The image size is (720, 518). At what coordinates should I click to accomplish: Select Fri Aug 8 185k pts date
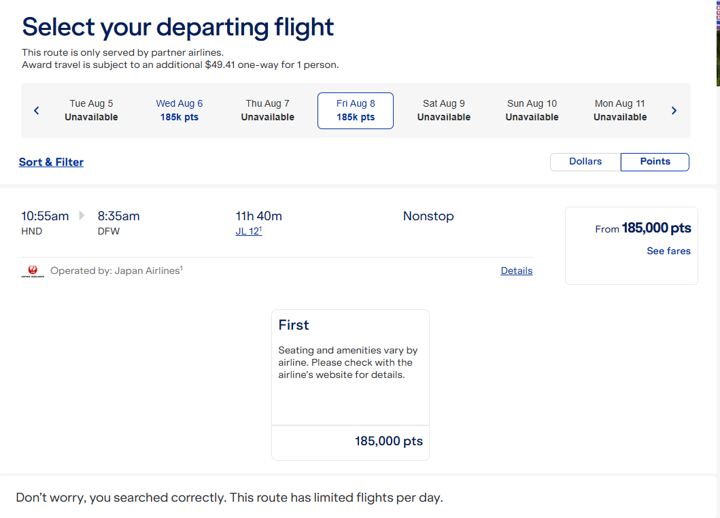(x=356, y=110)
